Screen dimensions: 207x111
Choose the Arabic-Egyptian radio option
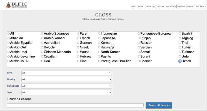pos(9,43)
